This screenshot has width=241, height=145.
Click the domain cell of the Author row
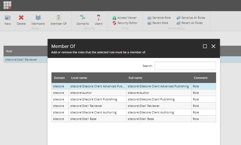click(60, 93)
